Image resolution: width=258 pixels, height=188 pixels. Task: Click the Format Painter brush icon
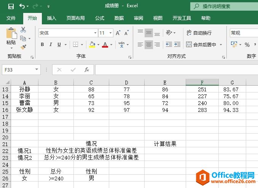23,47
